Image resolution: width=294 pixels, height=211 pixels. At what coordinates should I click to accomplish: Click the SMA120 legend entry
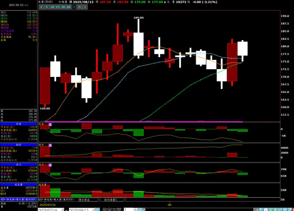coord(19,25)
